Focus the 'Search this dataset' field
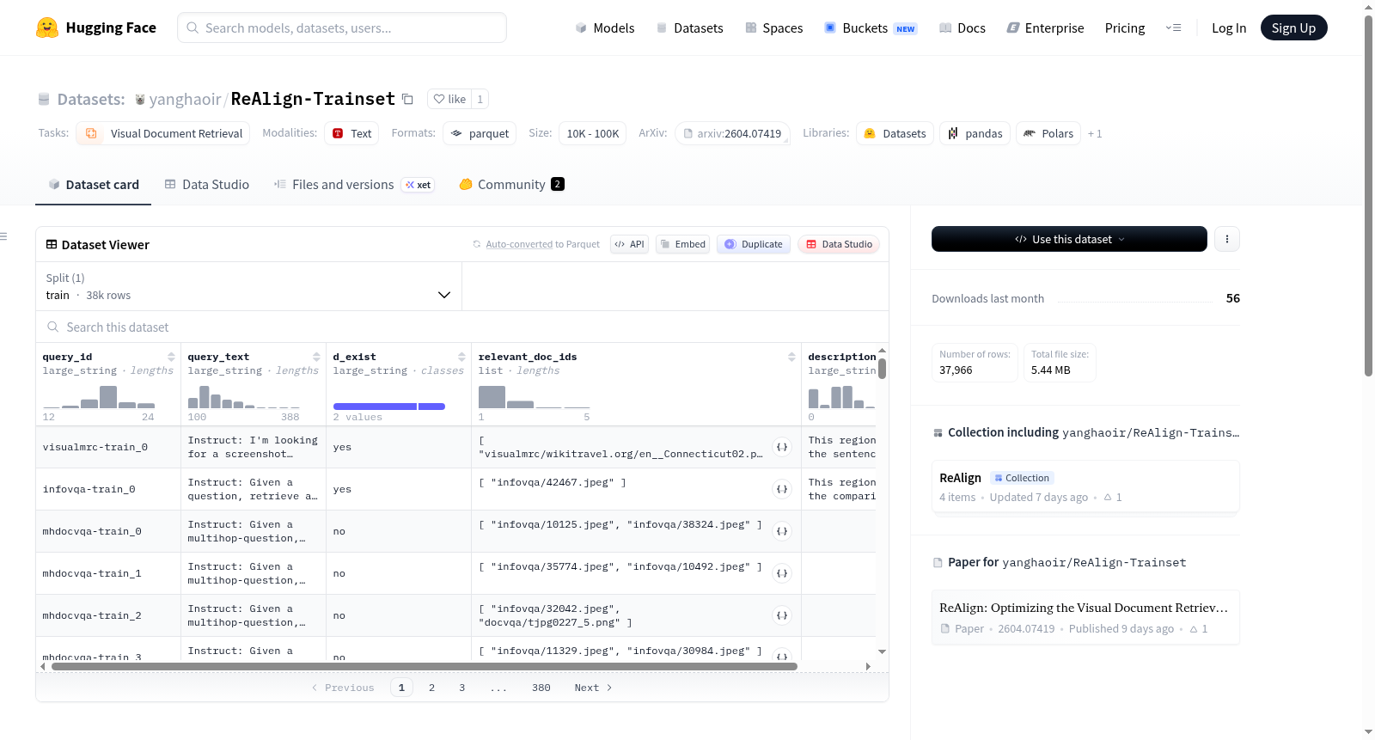Viewport: 1375px width, 740px height. point(462,327)
